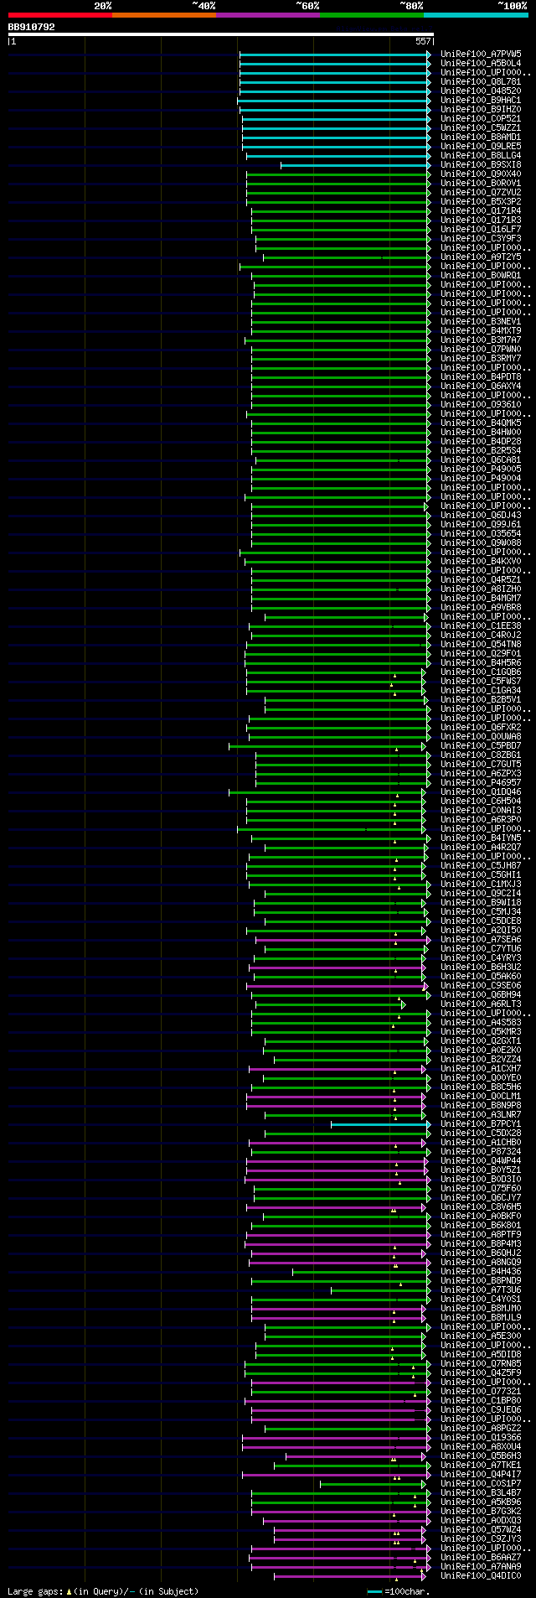
Task: Select the UniRef100_Q7ZVU2 label
Action: tap(481, 192)
